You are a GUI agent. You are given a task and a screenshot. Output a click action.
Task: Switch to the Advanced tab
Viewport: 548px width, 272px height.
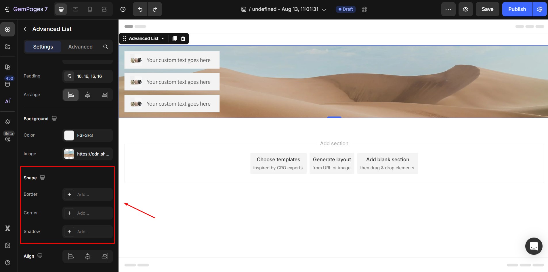(x=80, y=47)
